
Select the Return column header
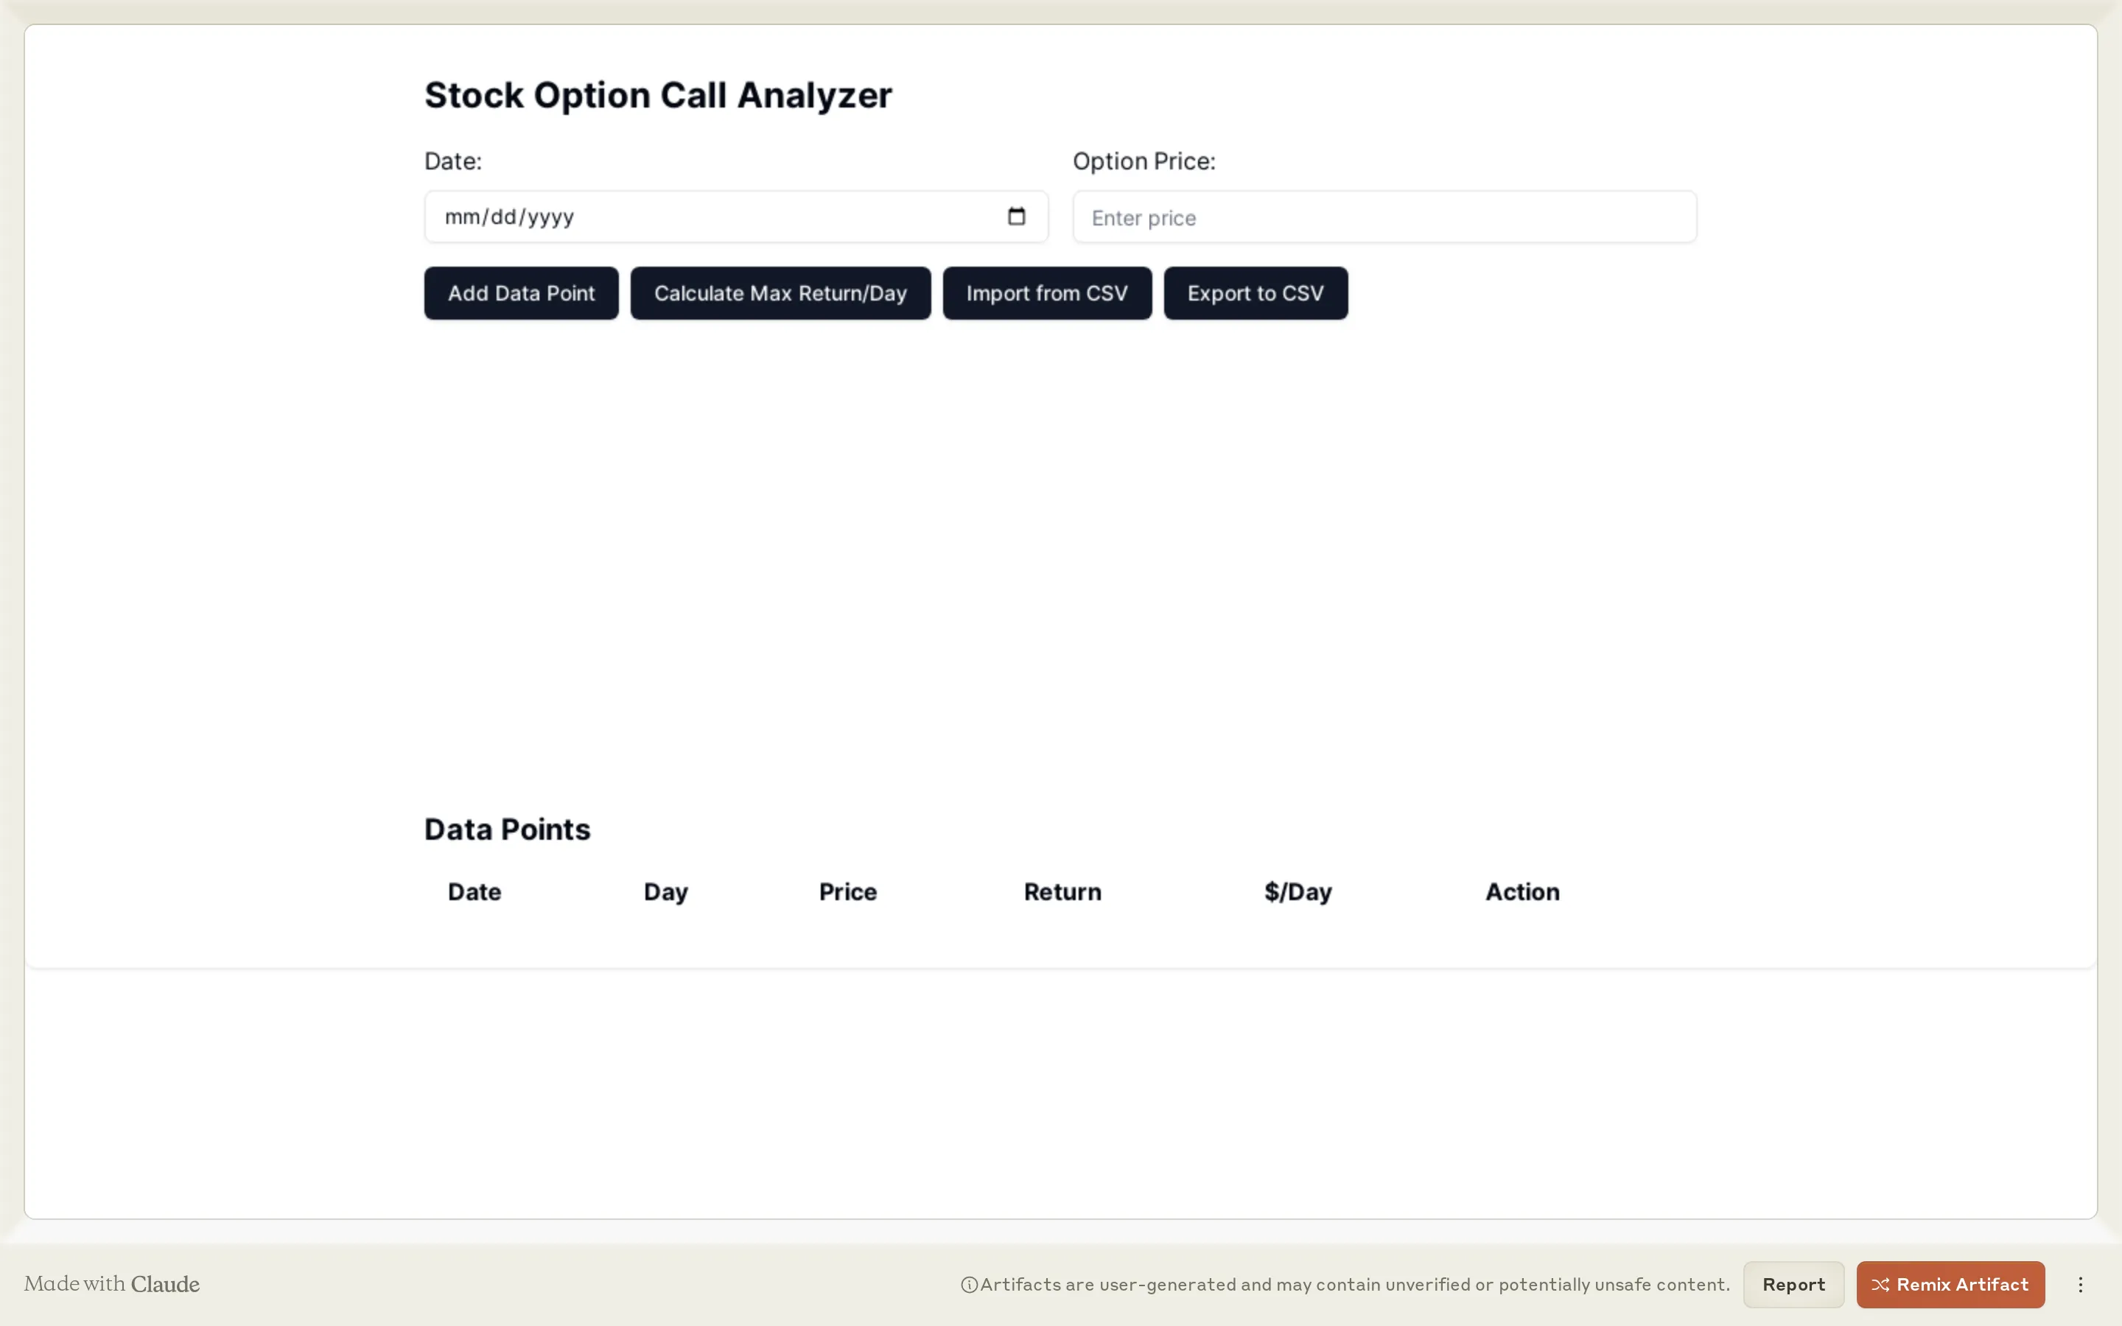[1061, 892]
